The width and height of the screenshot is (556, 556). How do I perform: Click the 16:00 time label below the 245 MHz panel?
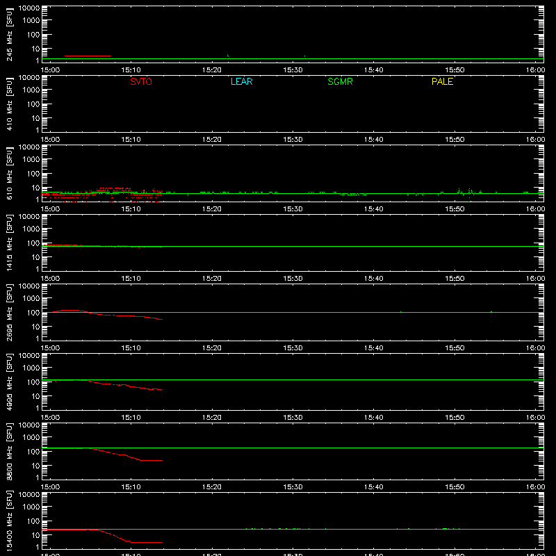pos(535,70)
